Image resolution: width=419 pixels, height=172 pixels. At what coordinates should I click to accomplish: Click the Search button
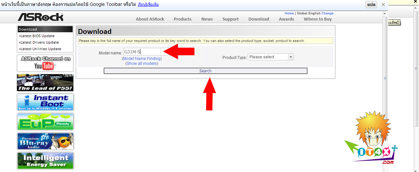click(x=206, y=71)
